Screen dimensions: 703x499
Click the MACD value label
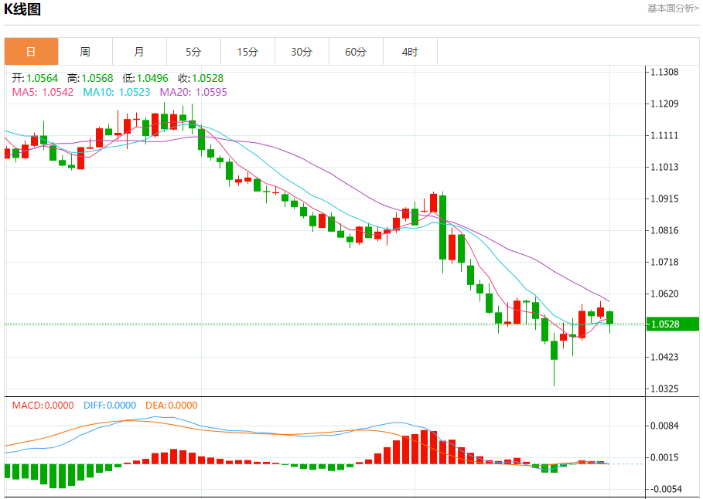pyautogui.click(x=43, y=406)
